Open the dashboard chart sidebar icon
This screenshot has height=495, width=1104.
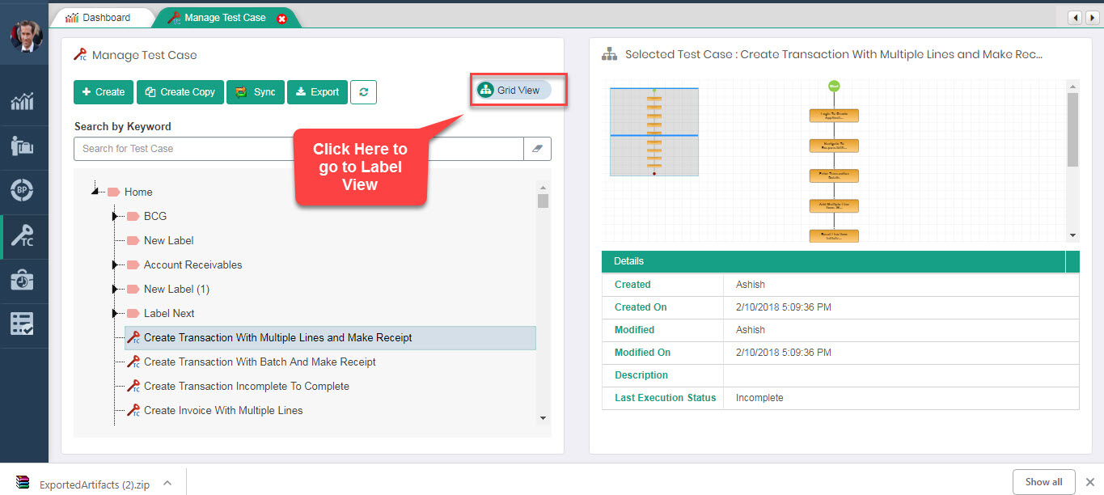click(x=22, y=102)
